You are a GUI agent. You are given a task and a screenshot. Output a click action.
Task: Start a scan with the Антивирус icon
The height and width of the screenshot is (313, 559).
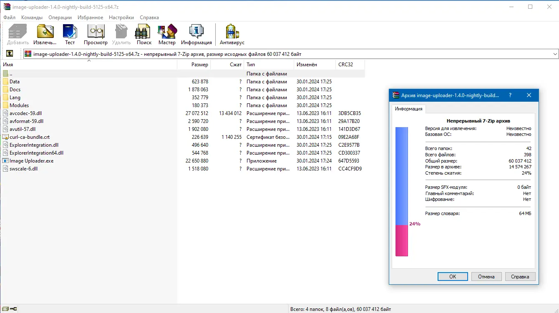click(232, 31)
